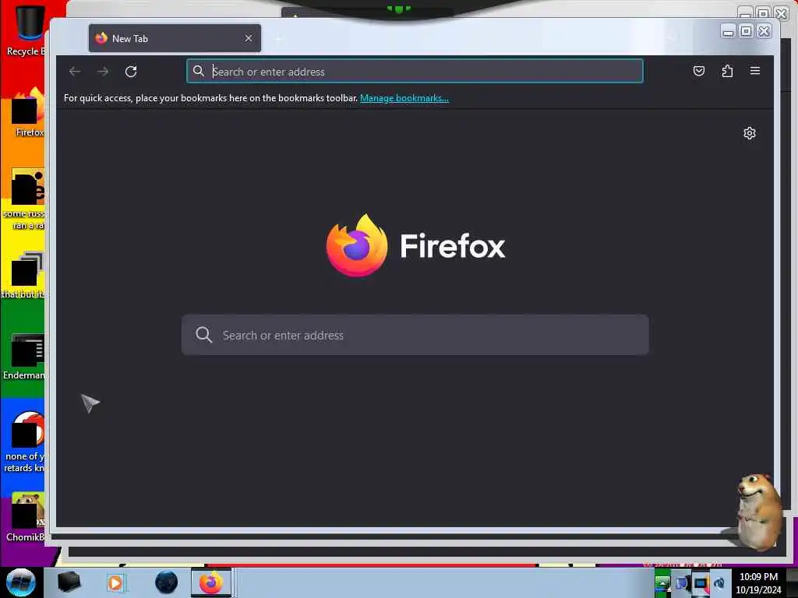798x598 pixels.
Task: Click the magnifier icon in the address bar
Action: [199, 71]
